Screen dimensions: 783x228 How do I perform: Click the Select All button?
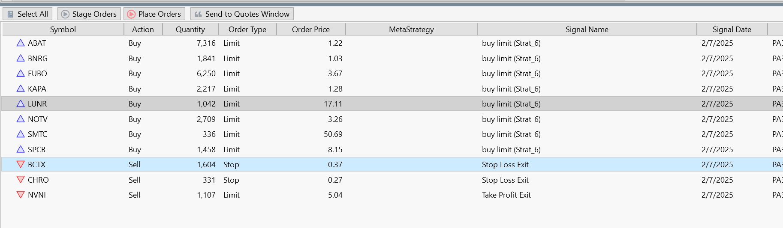[x=28, y=14]
